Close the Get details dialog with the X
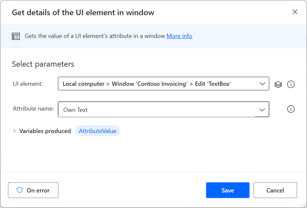This screenshot has height=208, width=307. pos(295,12)
